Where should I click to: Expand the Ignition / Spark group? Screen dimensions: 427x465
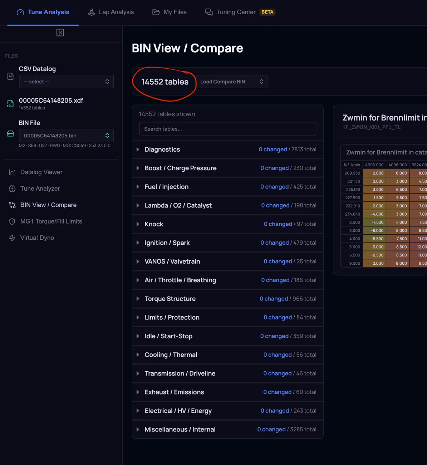tap(227, 243)
